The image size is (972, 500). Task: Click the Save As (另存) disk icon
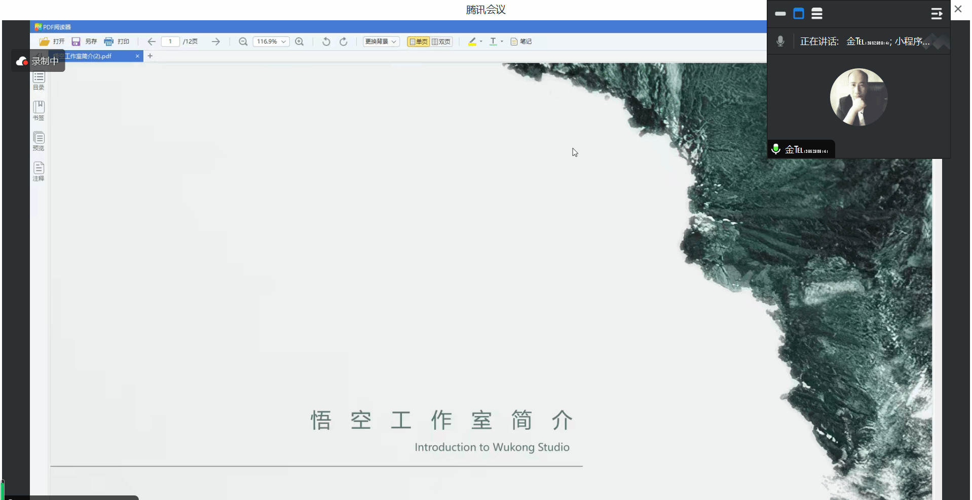pos(76,41)
